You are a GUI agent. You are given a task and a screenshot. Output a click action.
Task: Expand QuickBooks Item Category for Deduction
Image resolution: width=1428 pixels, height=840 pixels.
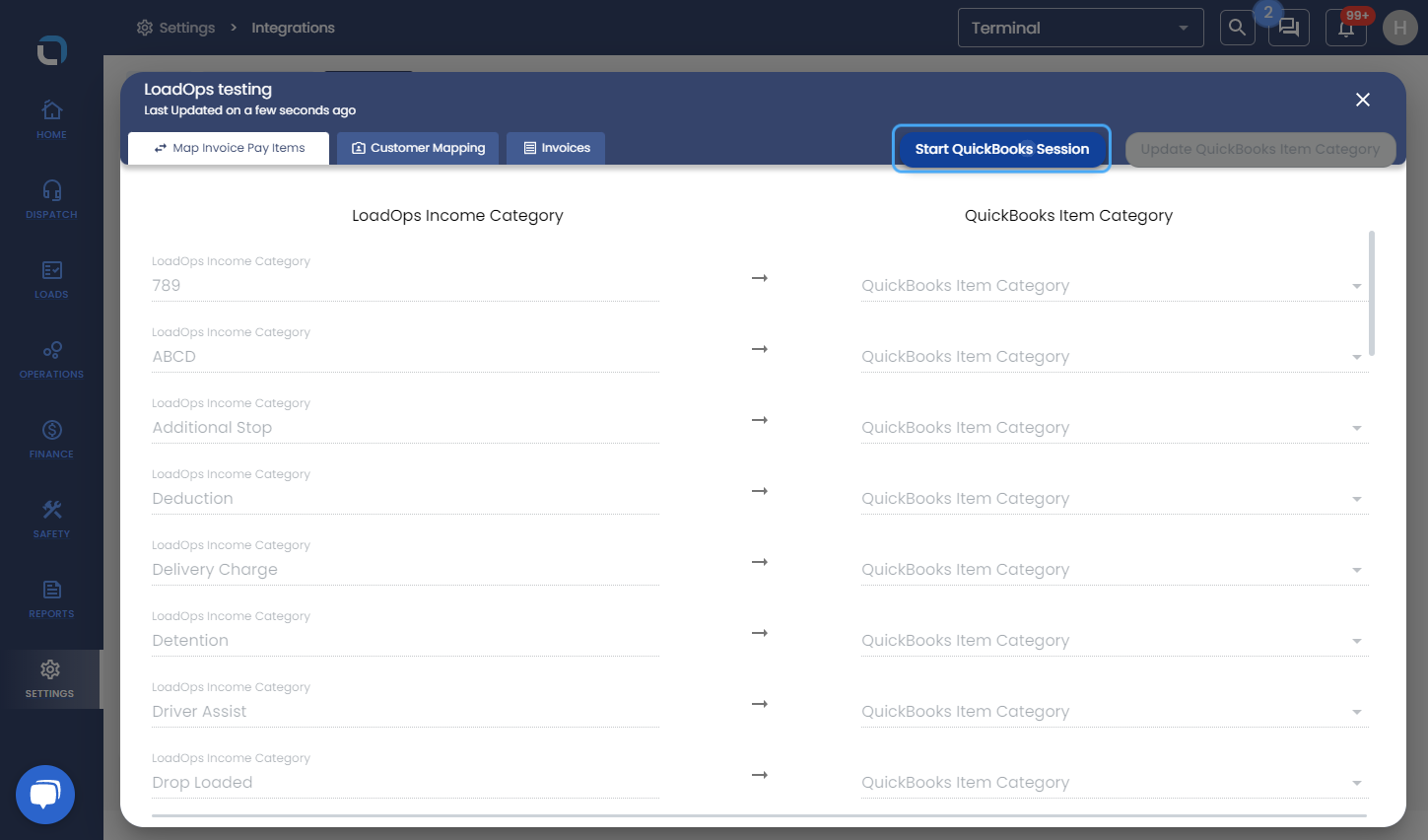[1115, 499]
